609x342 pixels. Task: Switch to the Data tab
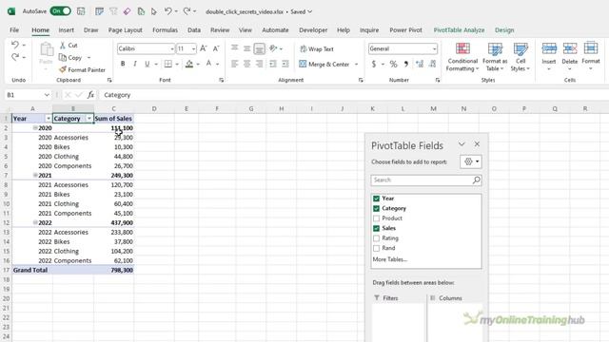pyautogui.click(x=194, y=29)
